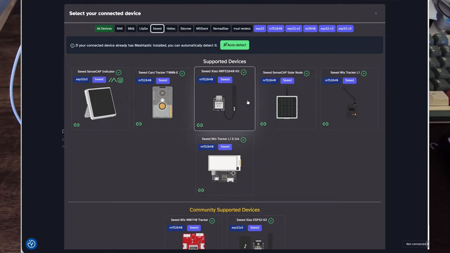Click the checkmark badge on Seeed Card Tracker T1000-E

pyautogui.click(x=182, y=73)
